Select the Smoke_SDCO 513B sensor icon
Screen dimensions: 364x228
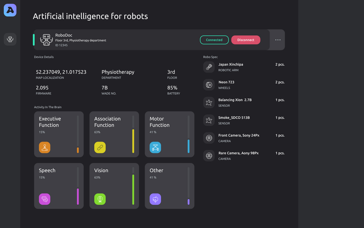click(x=209, y=120)
